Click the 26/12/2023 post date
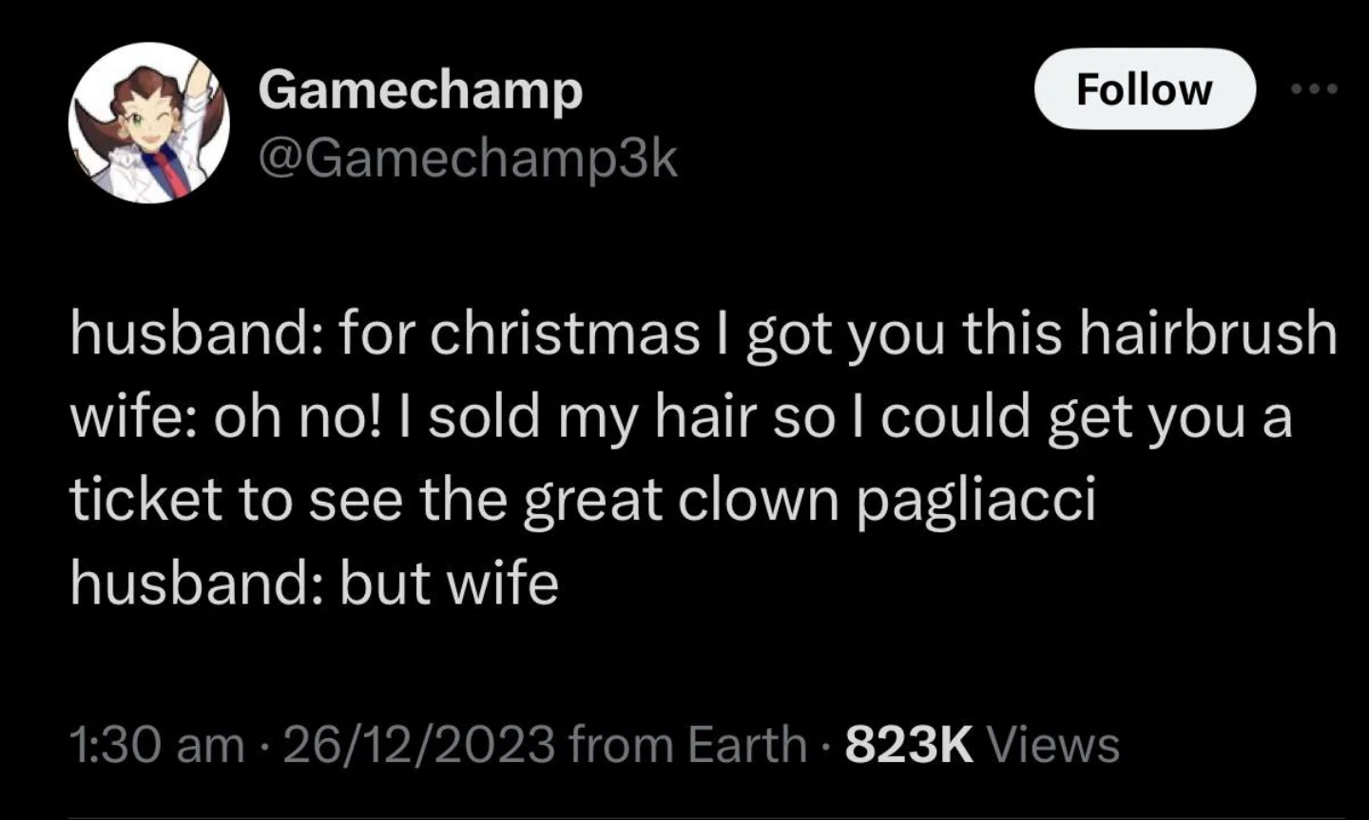This screenshot has width=1369, height=820. [x=418, y=745]
